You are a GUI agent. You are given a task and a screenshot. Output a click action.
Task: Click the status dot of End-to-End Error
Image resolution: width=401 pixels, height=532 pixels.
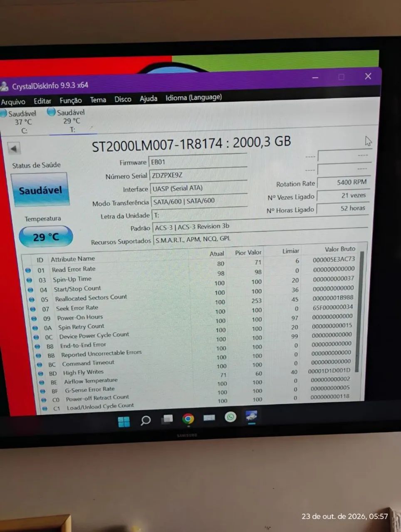(38, 346)
